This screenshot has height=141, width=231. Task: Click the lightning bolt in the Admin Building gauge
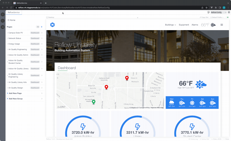(83, 126)
